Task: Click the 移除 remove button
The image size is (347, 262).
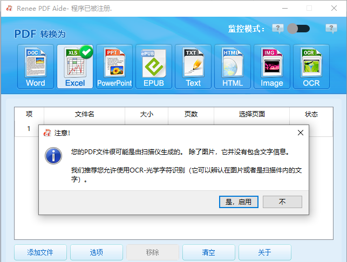Action: pos(153,252)
